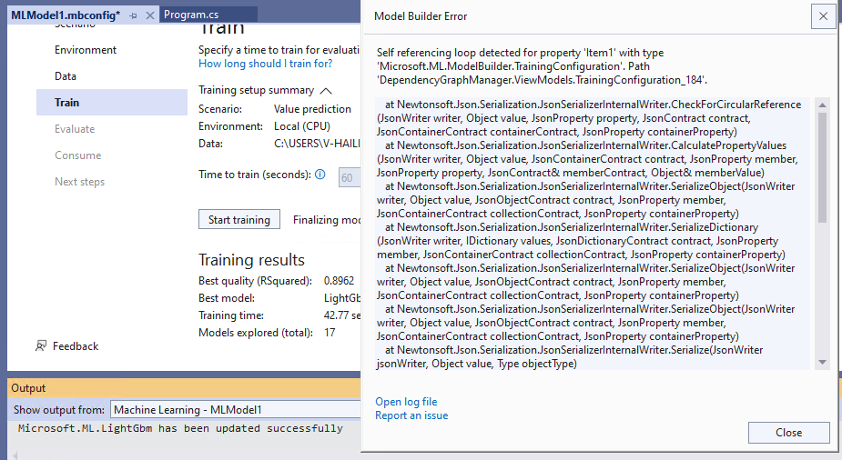The image size is (842, 460).
Task: Click the stack trace scrollbar thumb
Action: (x=822, y=167)
